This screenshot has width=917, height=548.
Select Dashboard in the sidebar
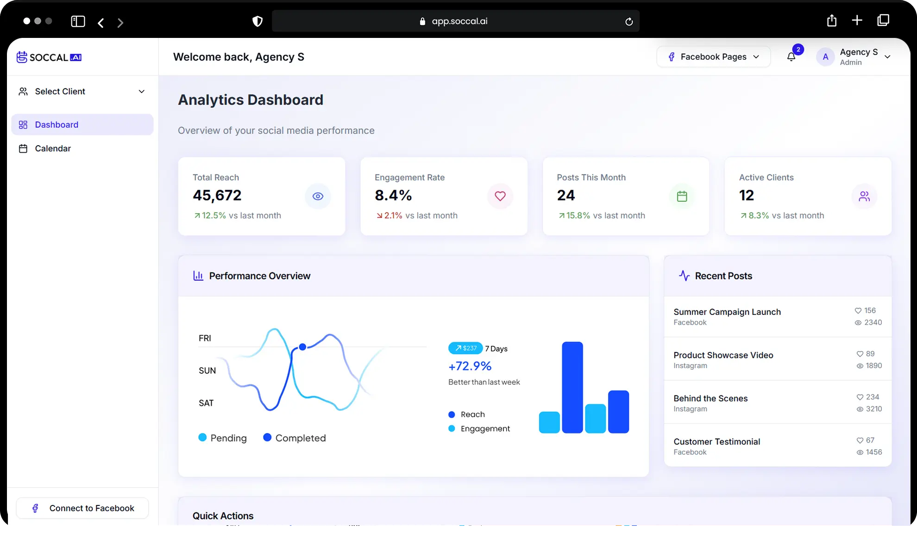57,125
